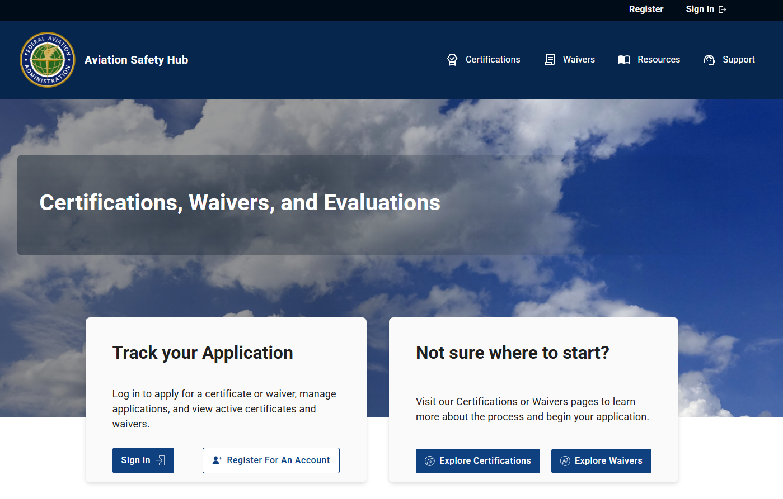Click the 'Certifications, Waivers, and Evaluations' heading
This screenshot has width=783, height=499.
(x=240, y=203)
